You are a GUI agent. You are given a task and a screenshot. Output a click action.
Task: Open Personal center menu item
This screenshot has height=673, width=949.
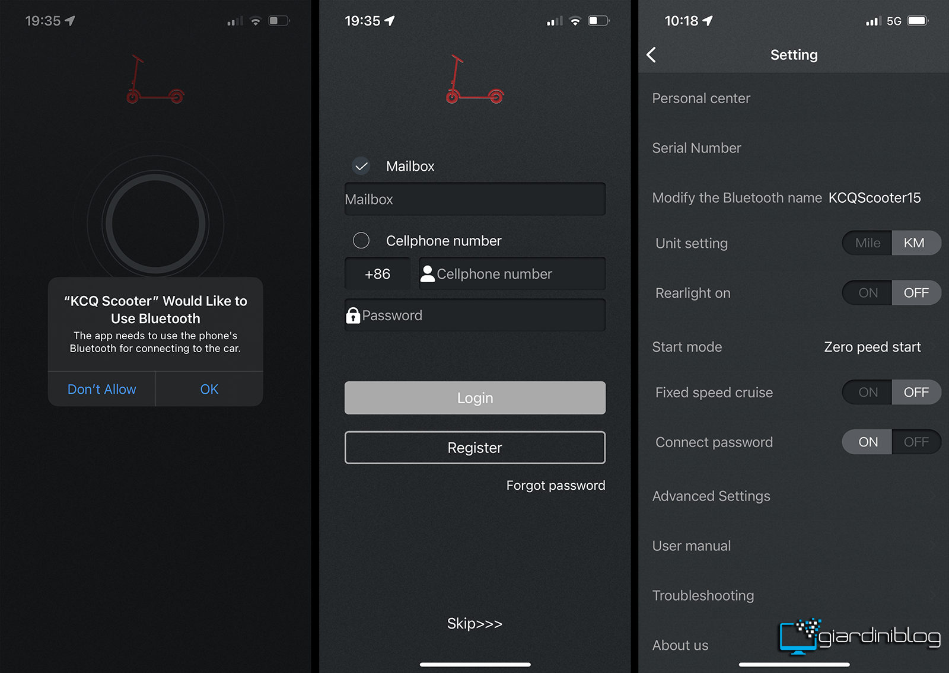coord(794,98)
